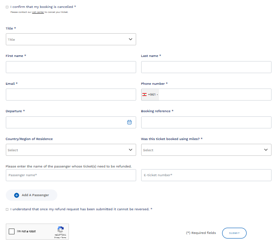This screenshot has width=274, height=246.
Task: Tick the refund cannot be reversed checkbox
Action: click(7, 209)
